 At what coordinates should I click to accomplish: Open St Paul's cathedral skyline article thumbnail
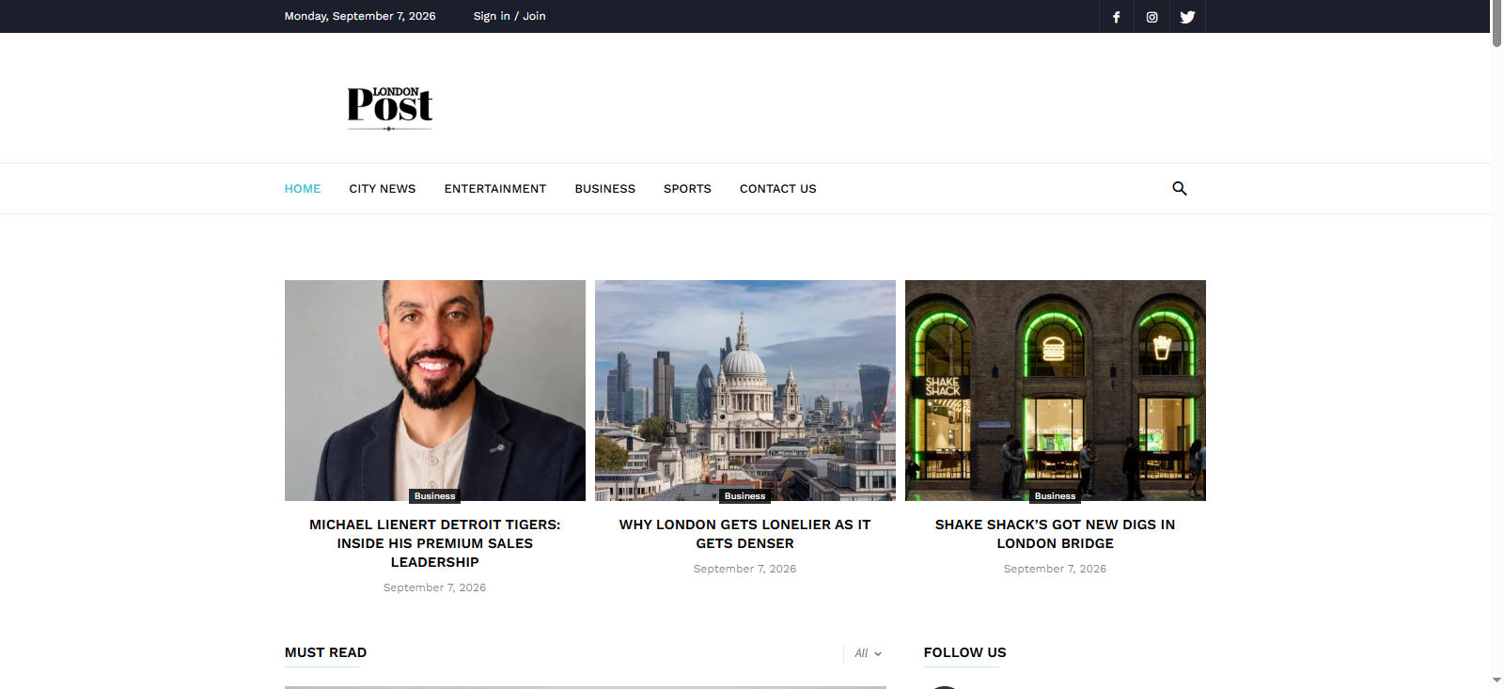(x=745, y=390)
